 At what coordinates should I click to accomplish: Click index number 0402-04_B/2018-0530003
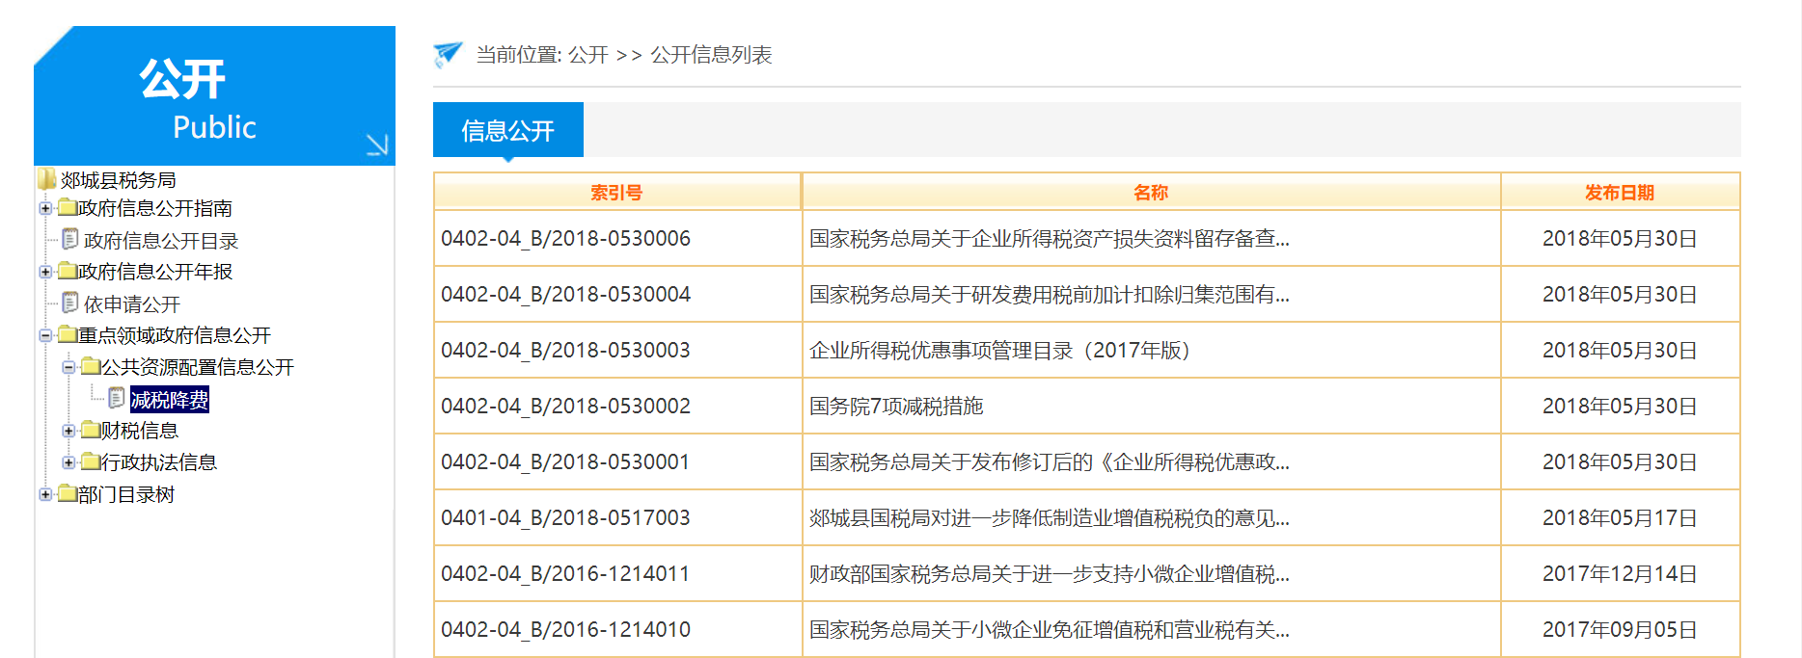point(565,350)
